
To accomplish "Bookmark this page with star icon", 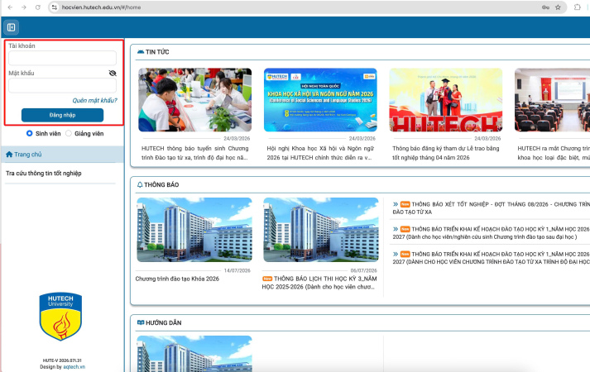I will click(x=558, y=7).
